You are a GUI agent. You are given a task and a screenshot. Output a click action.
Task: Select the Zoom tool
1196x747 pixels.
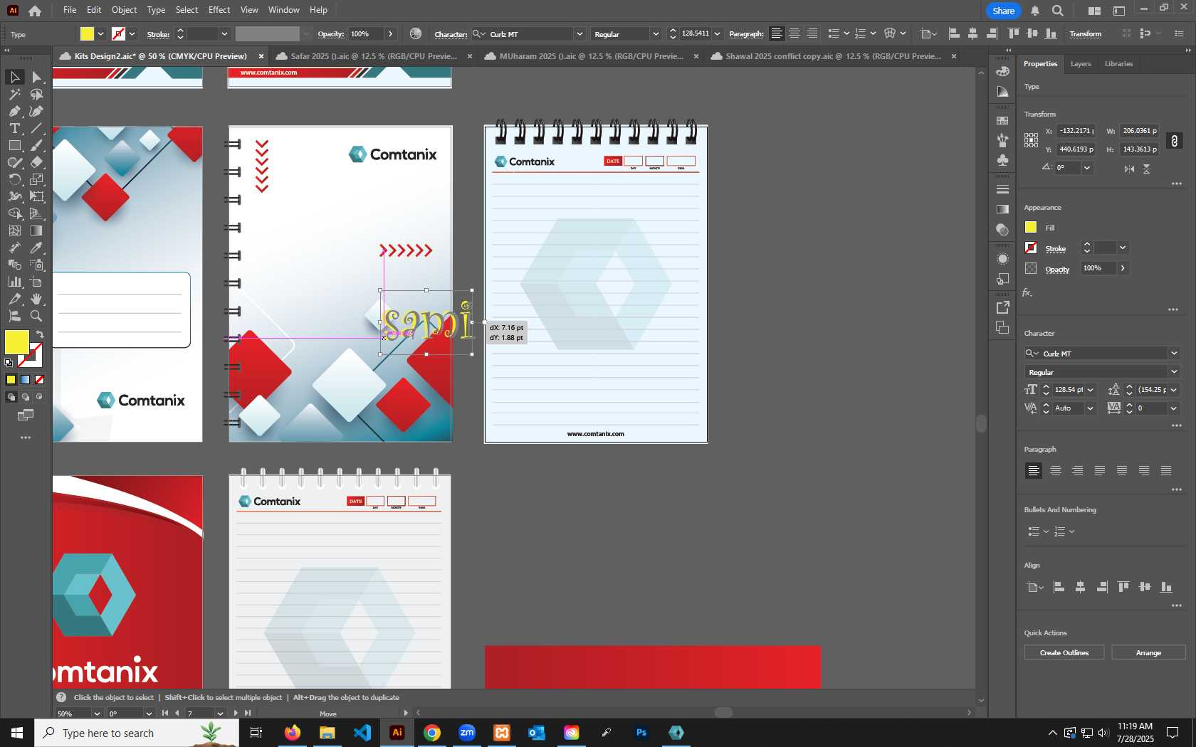36,316
